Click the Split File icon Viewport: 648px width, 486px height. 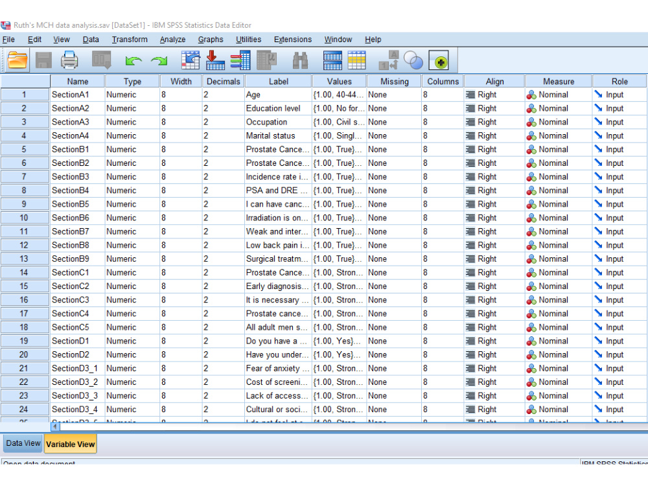coord(388,60)
